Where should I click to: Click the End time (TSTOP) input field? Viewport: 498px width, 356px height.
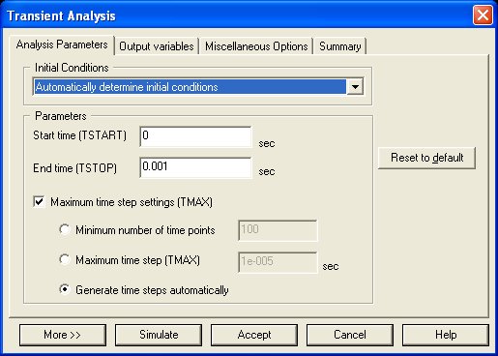pyautogui.click(x=195, y=167)
